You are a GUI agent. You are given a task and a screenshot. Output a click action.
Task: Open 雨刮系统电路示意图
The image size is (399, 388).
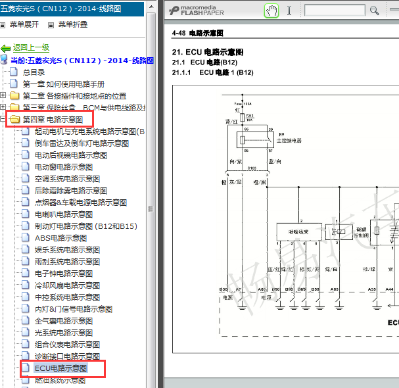67,262
